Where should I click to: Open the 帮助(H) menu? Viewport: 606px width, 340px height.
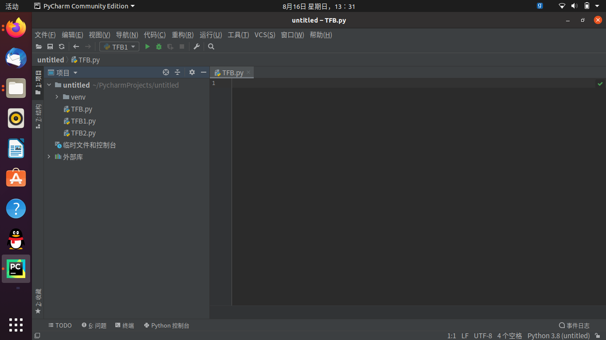321,35
